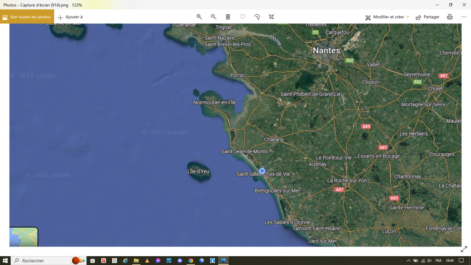The width and height of the screenshot is (471, 265).
Task: Click the Chantonnay map label
Action: tap(408, 177)
